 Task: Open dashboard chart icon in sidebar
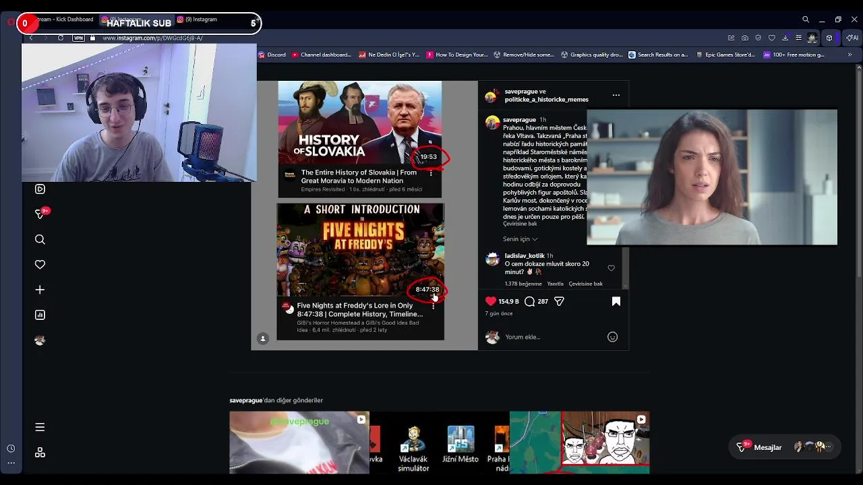click(40, 315)
